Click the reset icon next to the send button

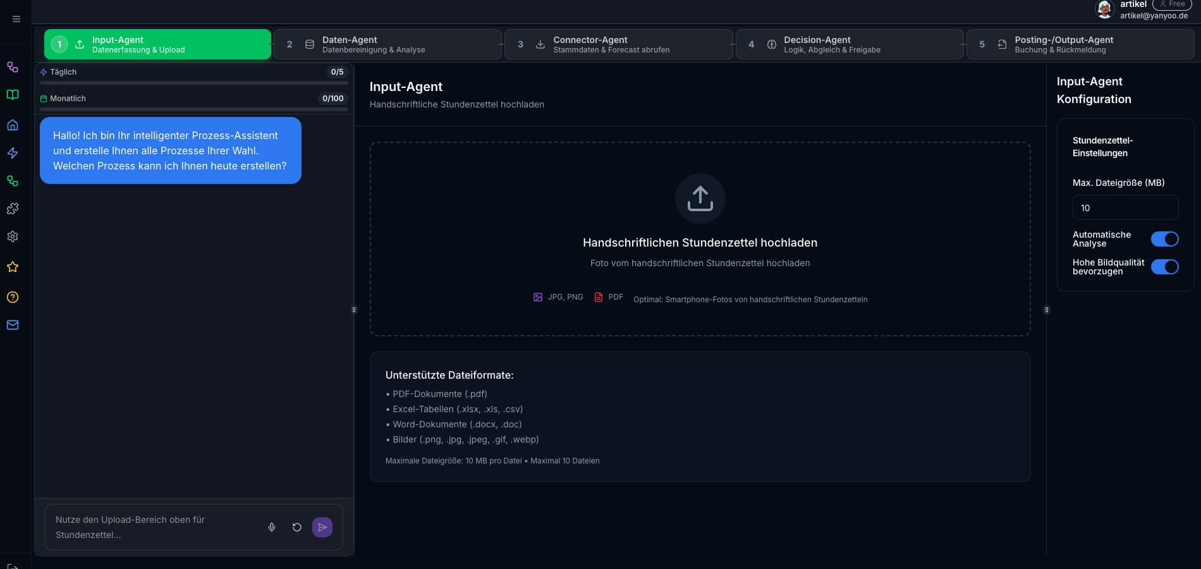pos(297,527)
